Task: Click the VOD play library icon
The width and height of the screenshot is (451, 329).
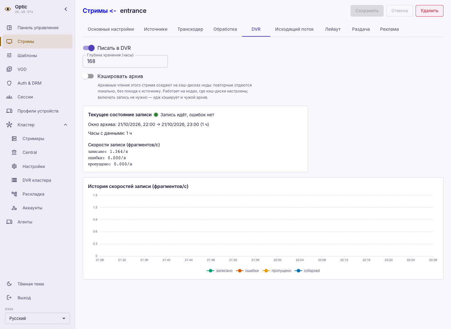Action: point(9,69)
